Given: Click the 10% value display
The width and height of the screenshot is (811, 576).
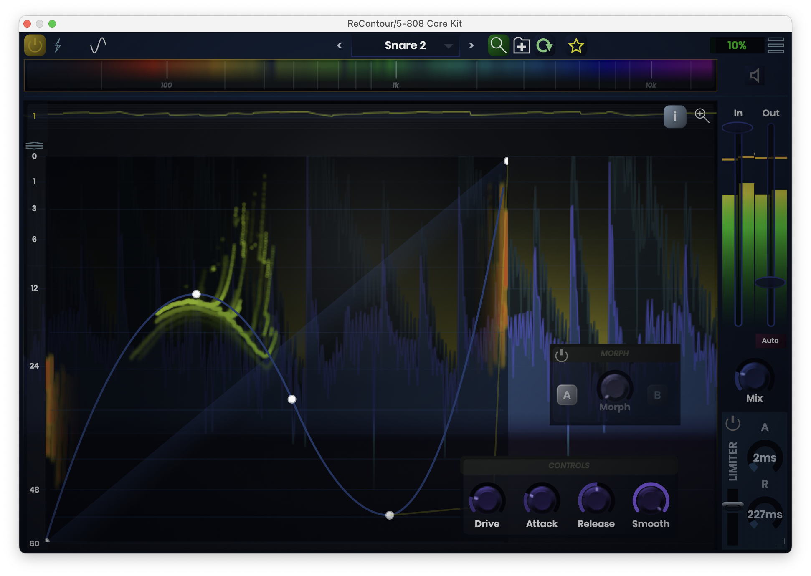Looking at the screenshot, I should pos(737,45).
